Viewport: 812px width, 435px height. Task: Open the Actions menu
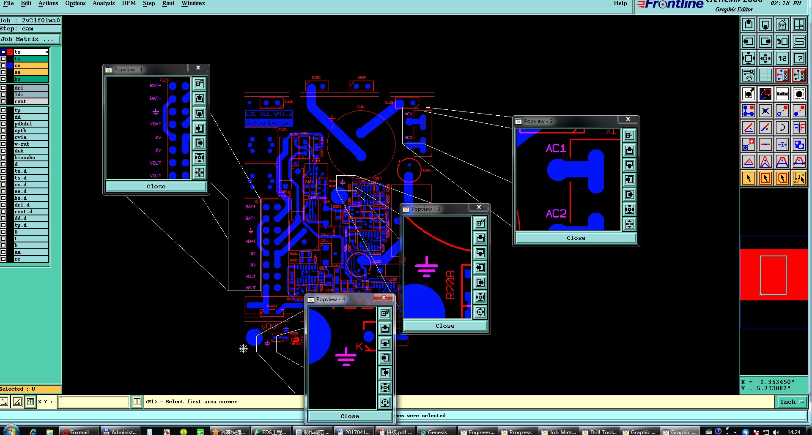(x=48, y=3)
